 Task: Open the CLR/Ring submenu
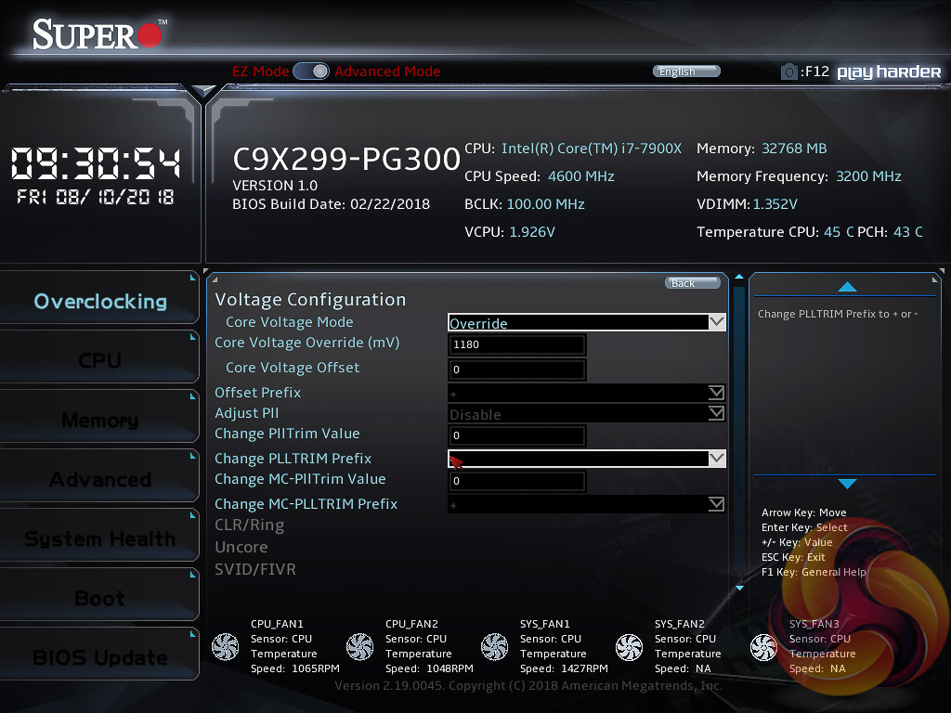pyautogui.click(x=249, y=525)
